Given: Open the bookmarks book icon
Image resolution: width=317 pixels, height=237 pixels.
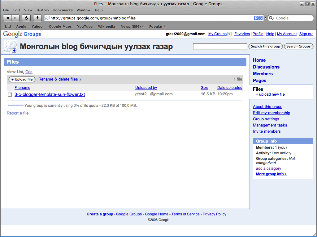Looking at the screenshot, I should point(8,27).
